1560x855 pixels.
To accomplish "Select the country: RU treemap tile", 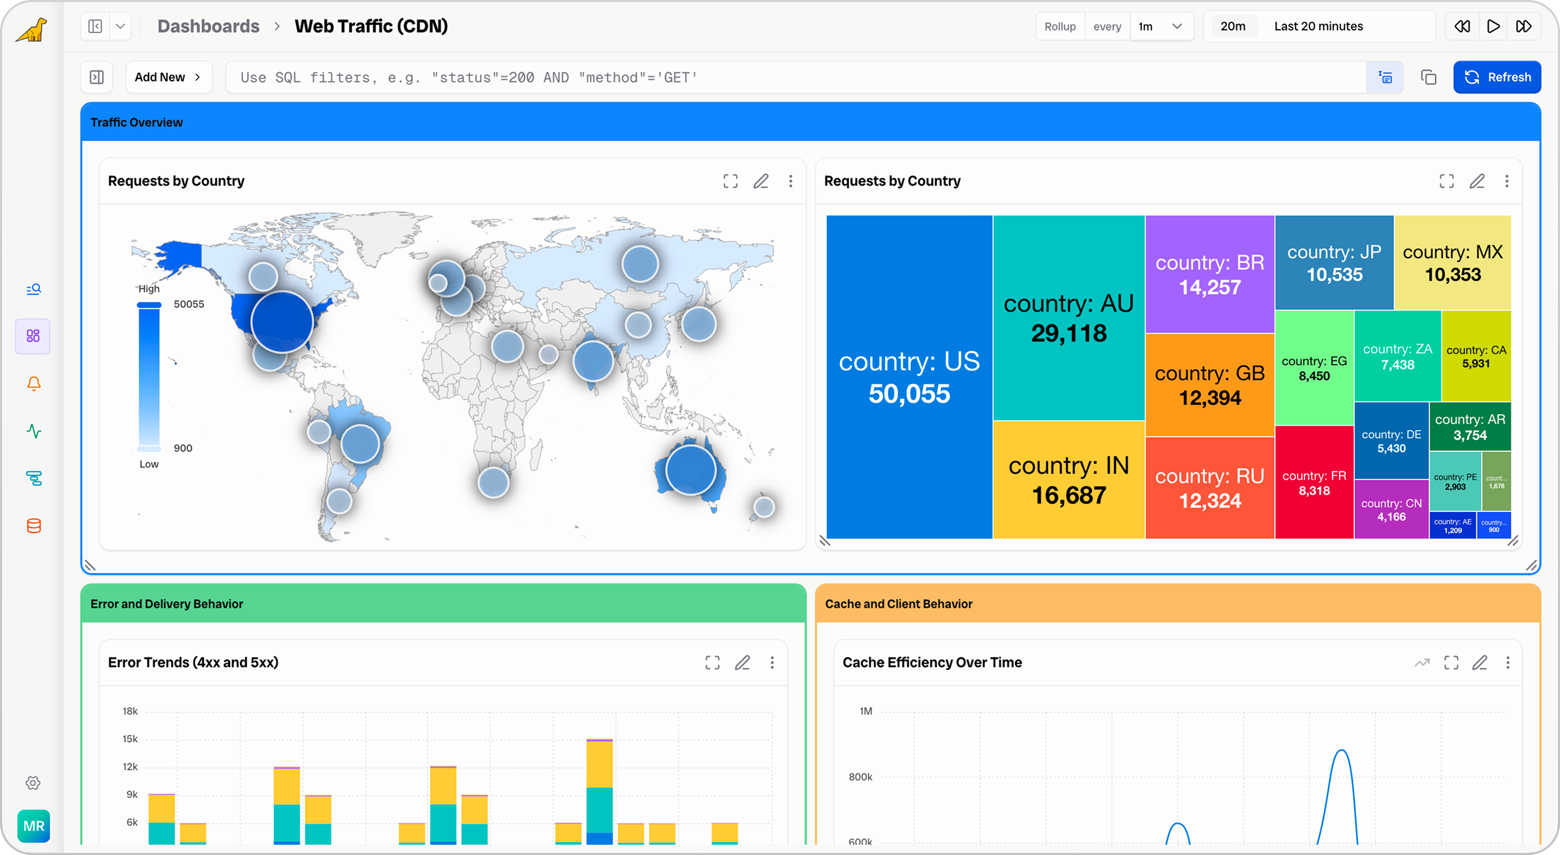I will point(1210,488).
